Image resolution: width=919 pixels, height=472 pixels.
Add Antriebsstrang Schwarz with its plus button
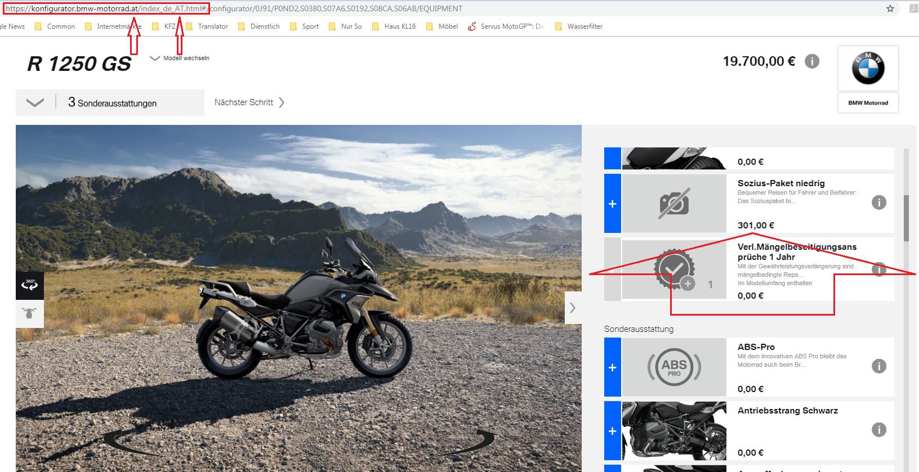tap(613, 431)
